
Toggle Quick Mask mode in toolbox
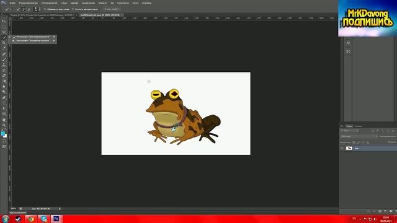[4, 141]
